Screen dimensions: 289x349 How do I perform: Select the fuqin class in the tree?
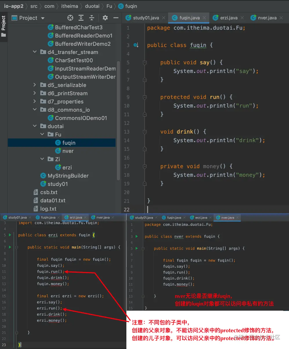[x=65, y=143]
